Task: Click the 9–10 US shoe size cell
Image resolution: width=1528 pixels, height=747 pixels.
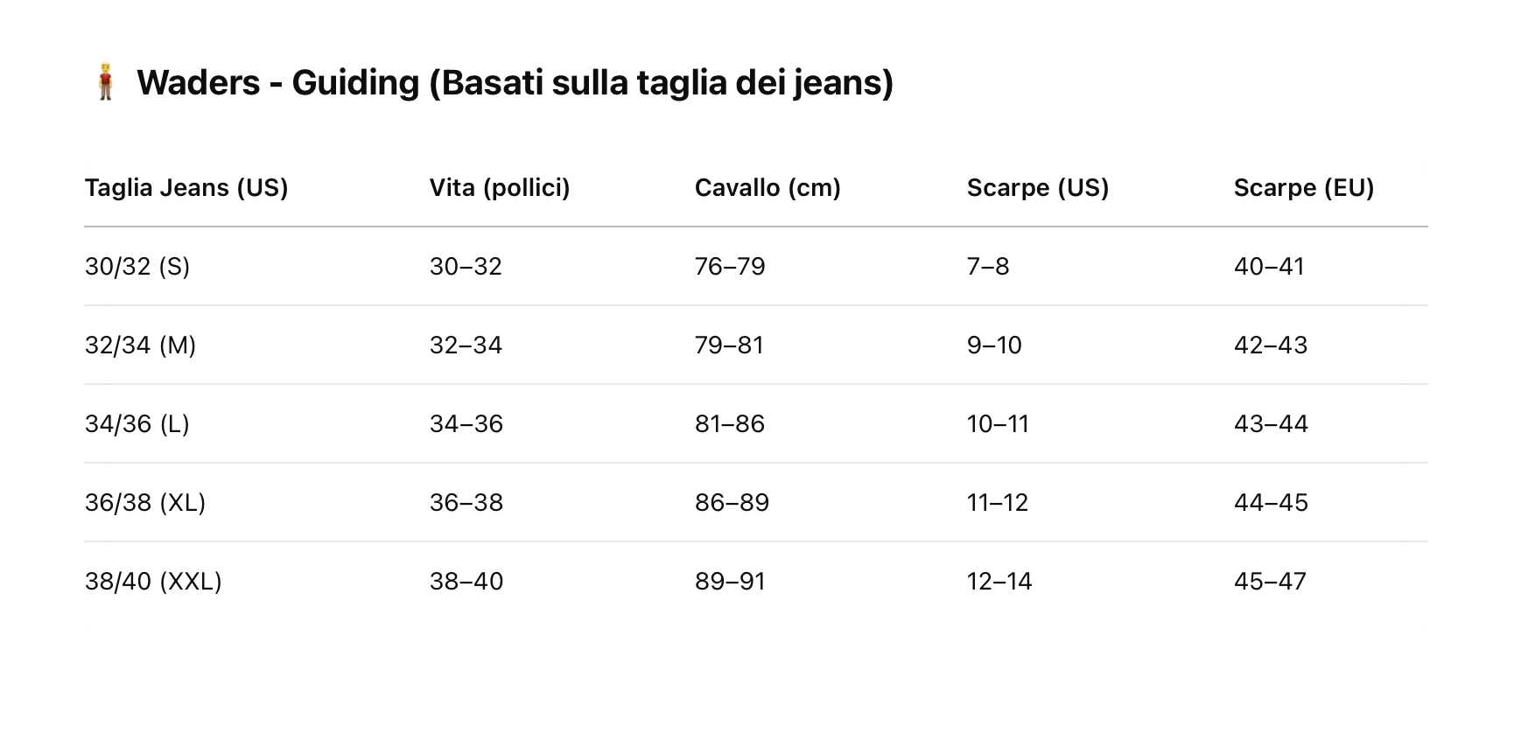Action: click(x=994, y=346)
